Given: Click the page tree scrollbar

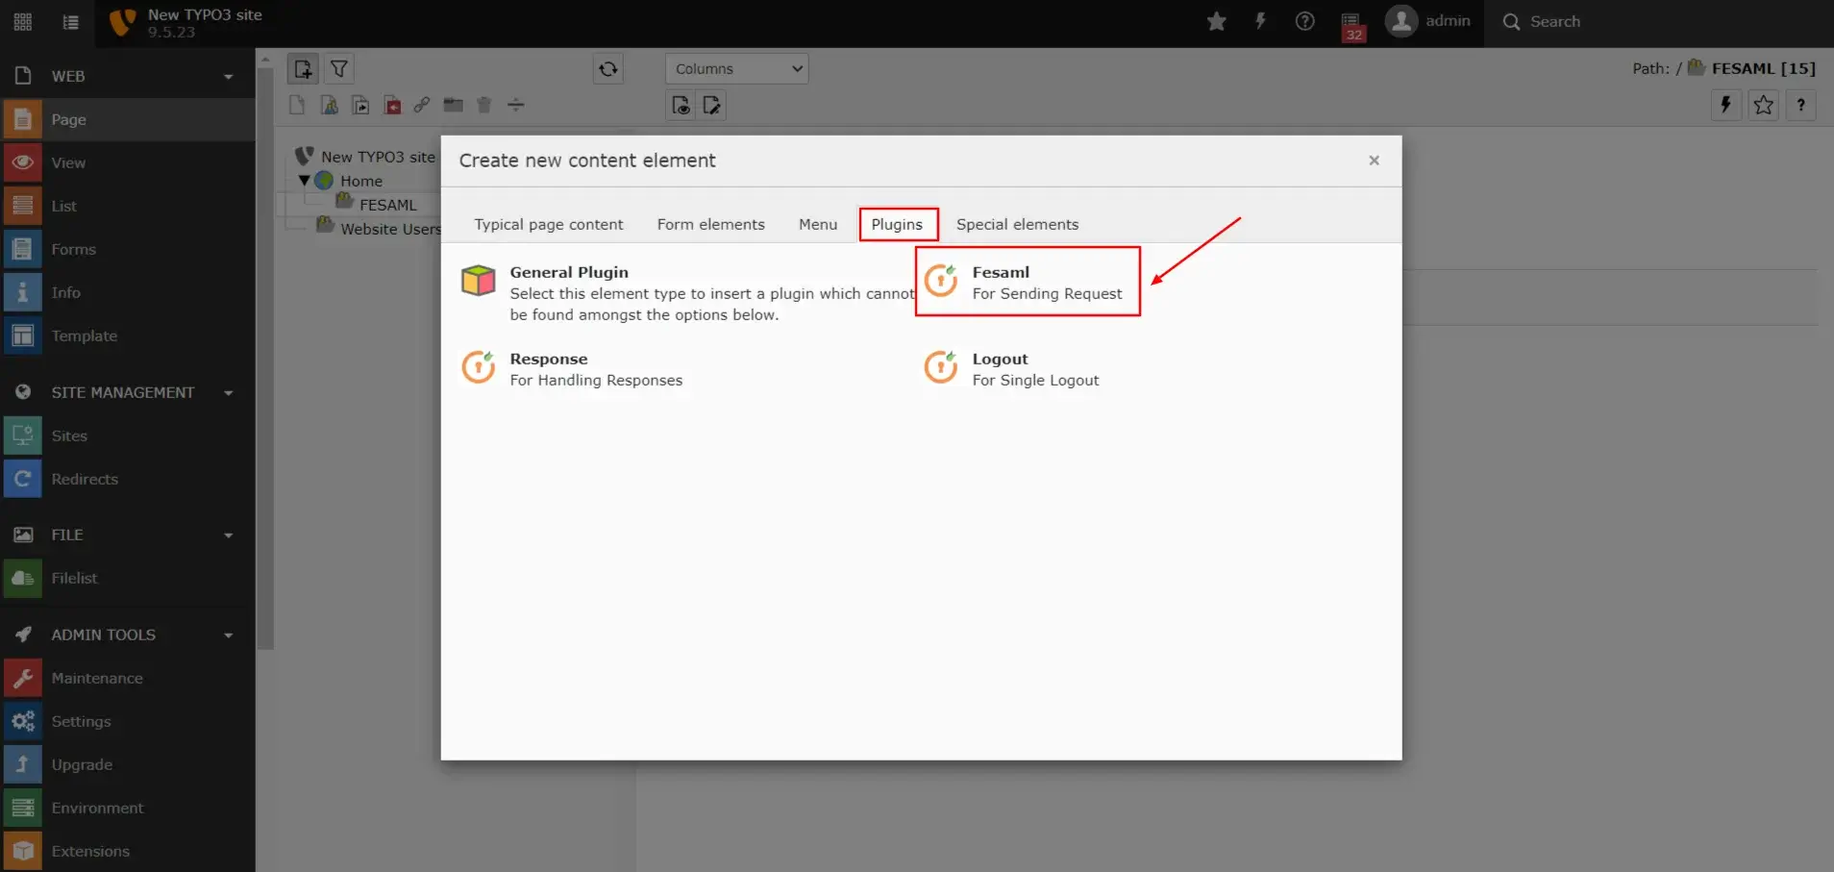Looking at the screenshot, I should click(265, 358).
